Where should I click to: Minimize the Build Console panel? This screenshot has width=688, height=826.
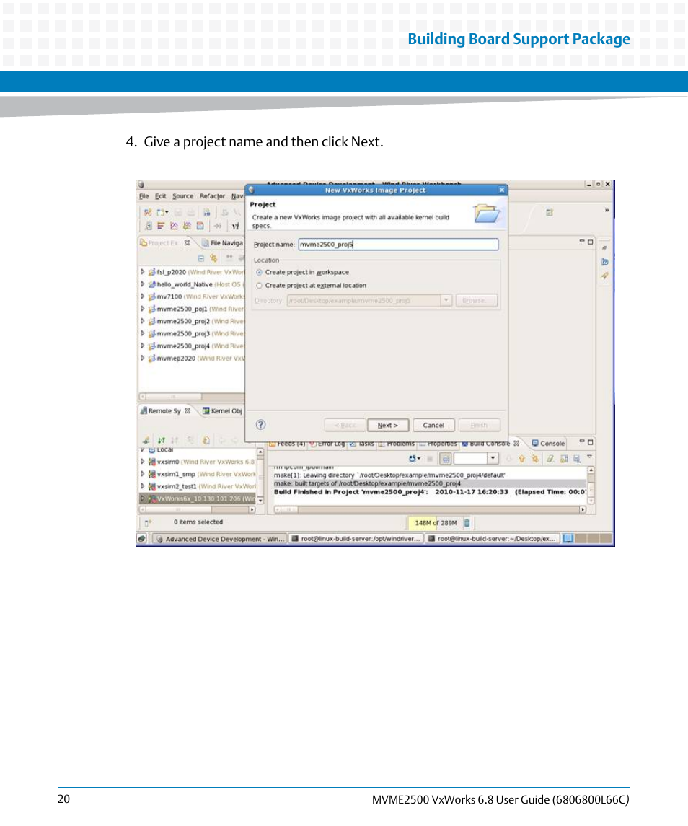pyautogui.click(x=582, y=441)
